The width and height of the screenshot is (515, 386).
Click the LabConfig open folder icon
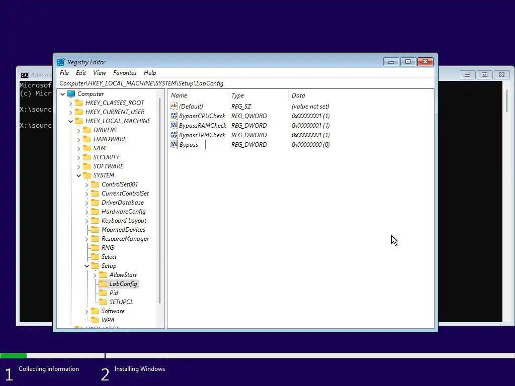(x=103, y=284)
